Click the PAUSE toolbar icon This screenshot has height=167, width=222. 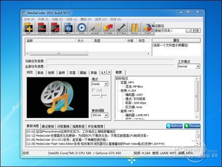point(135,29)
